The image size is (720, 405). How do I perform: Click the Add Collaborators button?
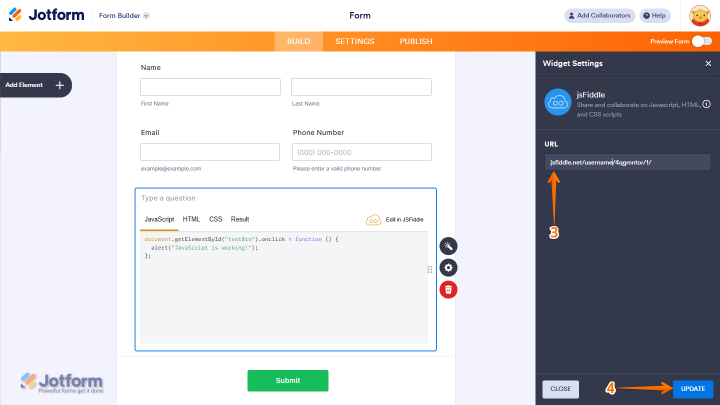[599, 15]
